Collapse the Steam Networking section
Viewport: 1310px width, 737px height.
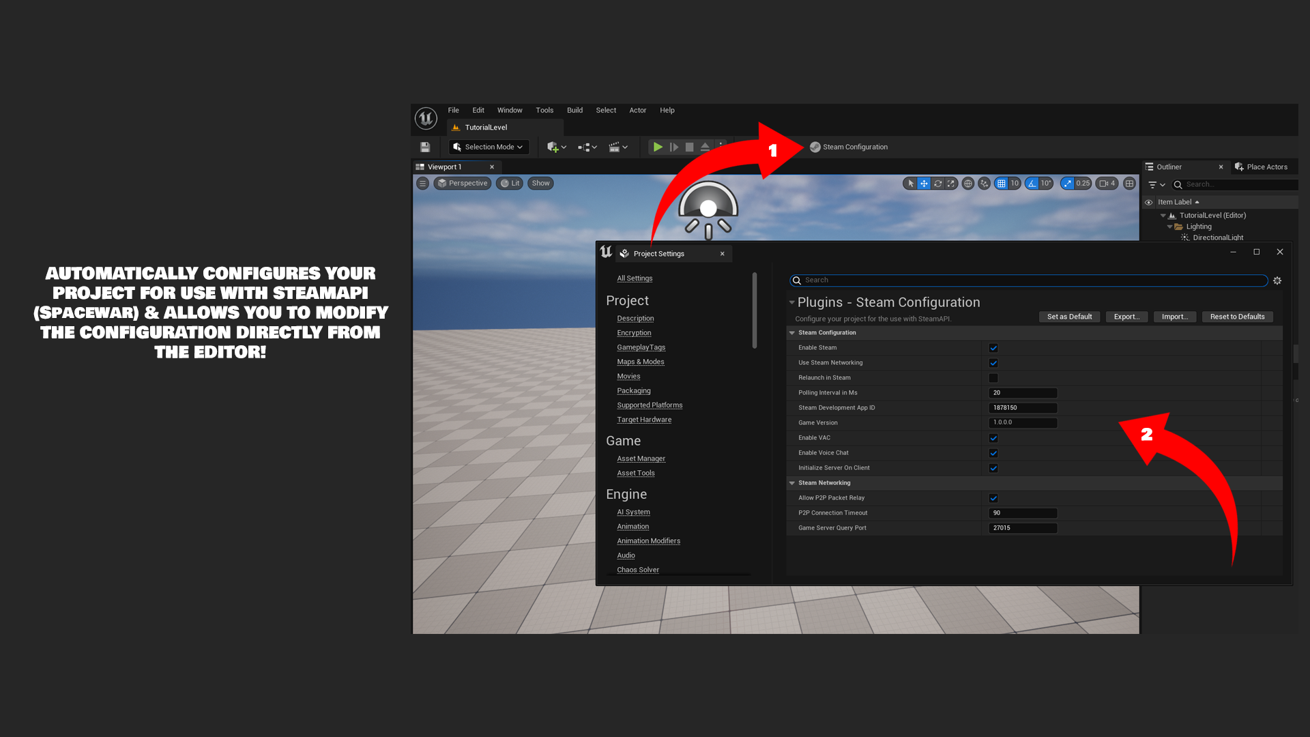point(792,483)
